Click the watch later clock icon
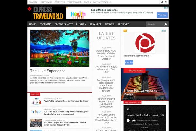 point(128,120)
